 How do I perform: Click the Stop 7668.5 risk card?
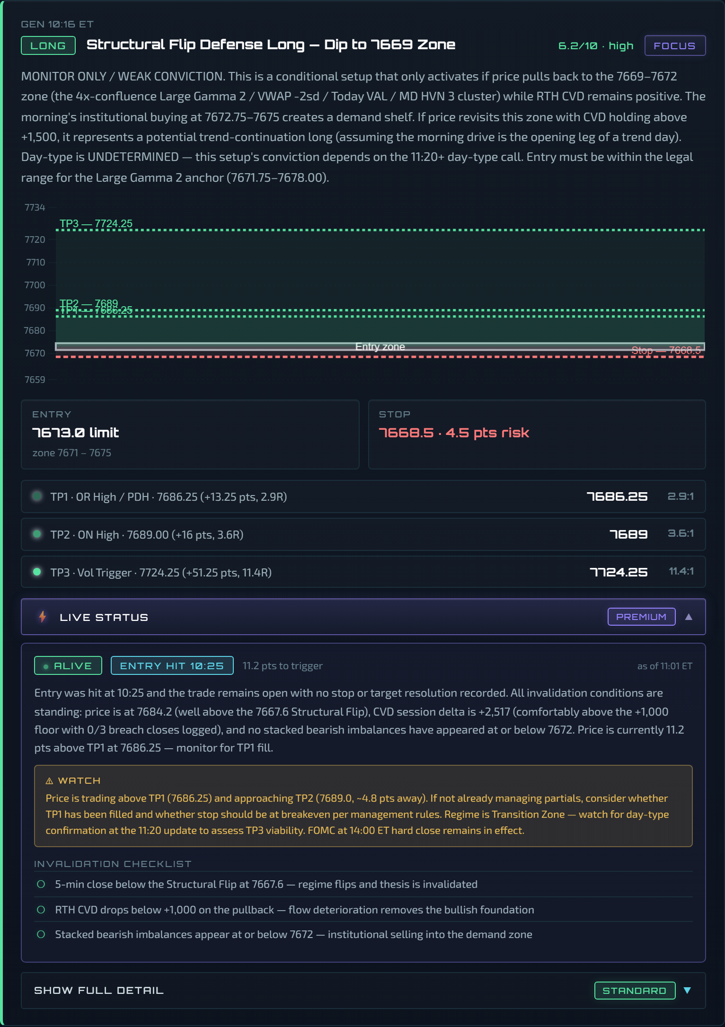(x=537, y=434)
